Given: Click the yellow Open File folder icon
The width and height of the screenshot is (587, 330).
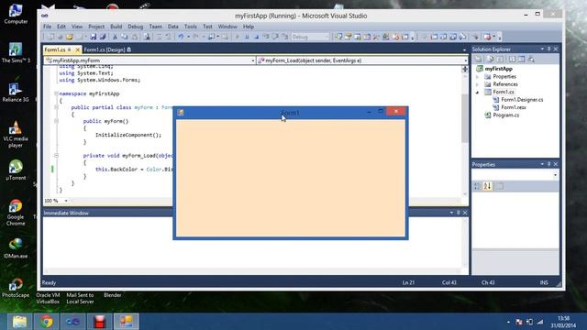Looking at the screenshot, I should pyautogui.click(x=70, y=37).
